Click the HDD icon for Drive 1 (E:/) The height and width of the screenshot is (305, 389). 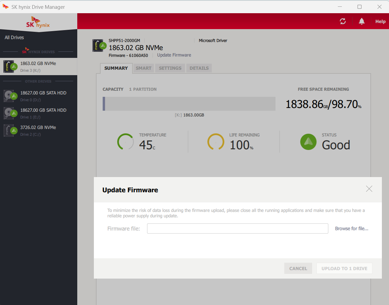10,113
